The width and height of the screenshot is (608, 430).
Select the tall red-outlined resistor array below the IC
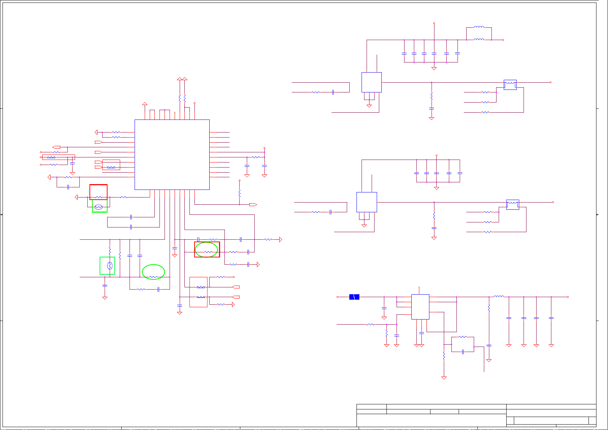[x=198, y=292]
